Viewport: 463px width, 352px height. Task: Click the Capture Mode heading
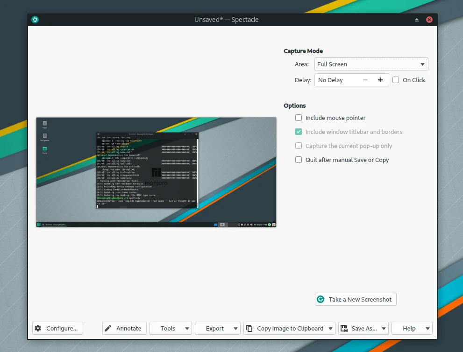coord(303,51)
